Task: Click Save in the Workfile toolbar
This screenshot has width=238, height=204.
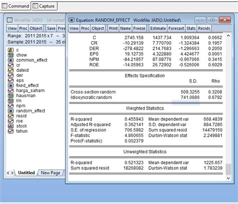Action: click(51, 28)
